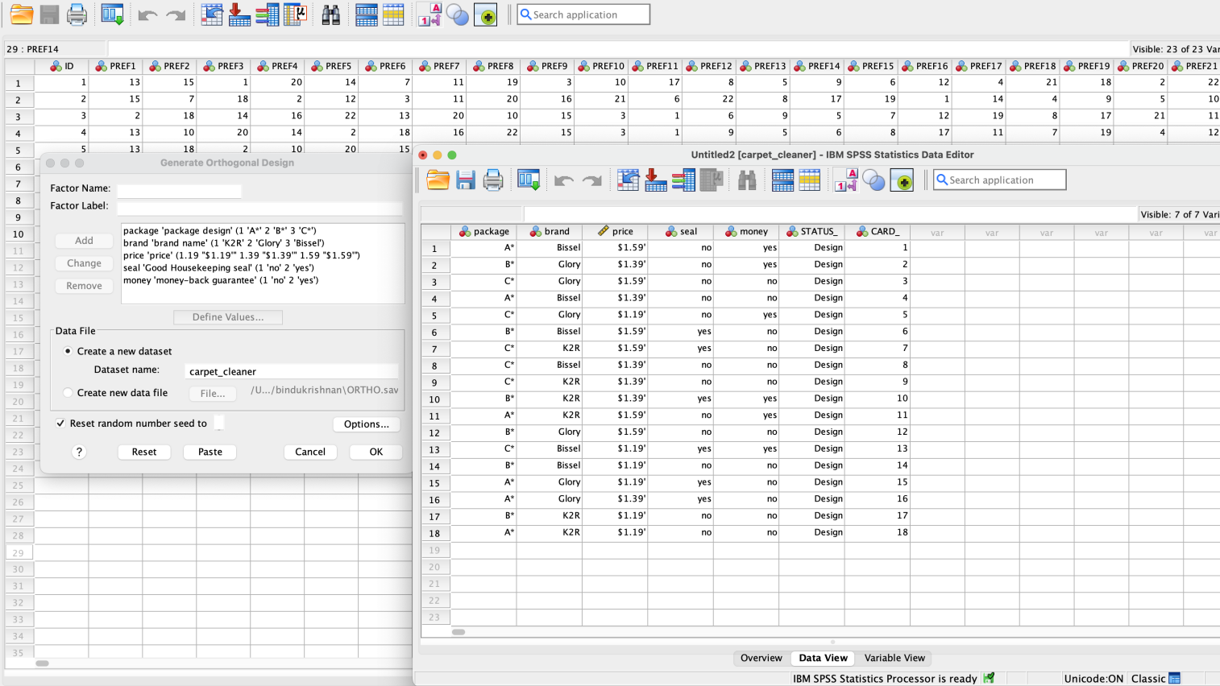Viewport: 1220px width, 686px height.
Task: Click Search application field in carpet_cleaner window
Action: [x=999, y=180]
